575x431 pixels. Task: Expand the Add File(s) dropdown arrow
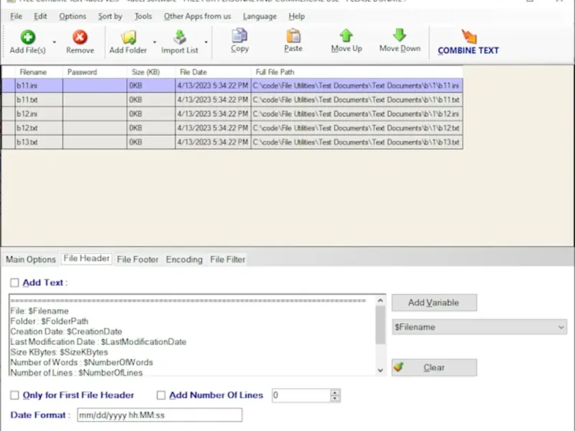pyautogui.click(x=55, y=42)
